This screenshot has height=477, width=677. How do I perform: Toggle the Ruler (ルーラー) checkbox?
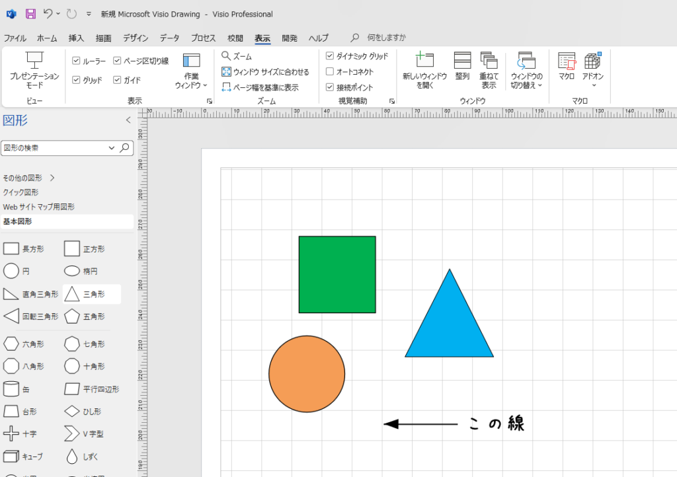pos(76,61)
